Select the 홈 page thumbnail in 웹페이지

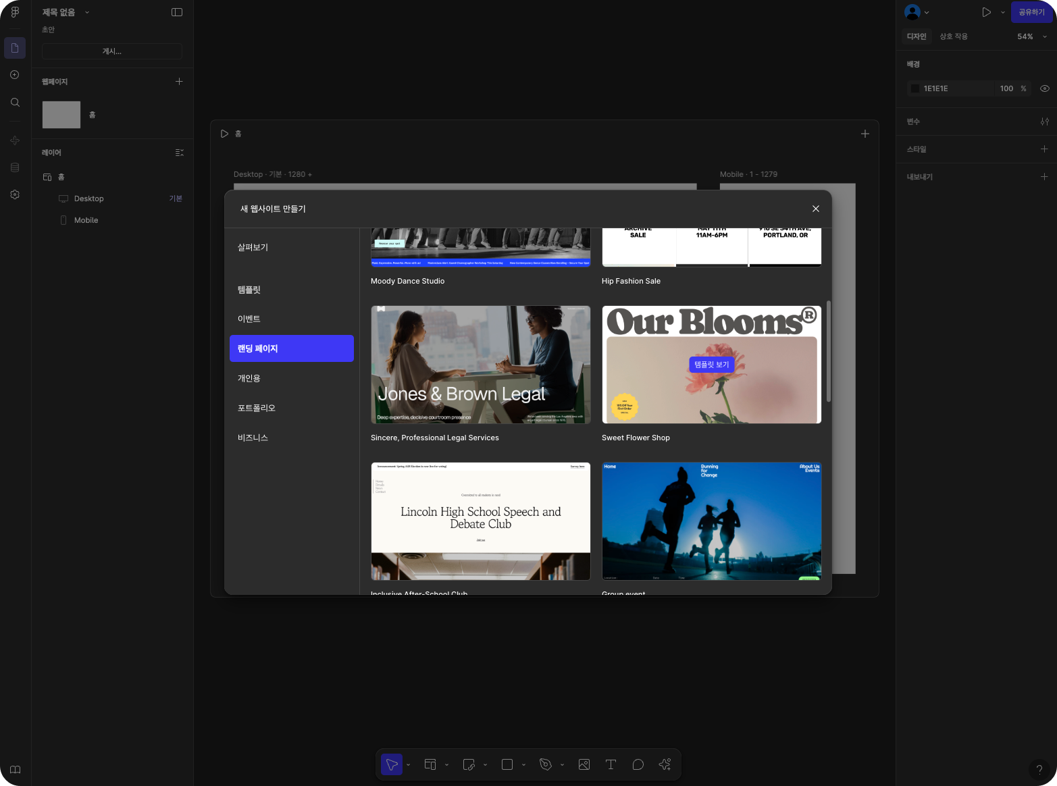tap(61, 115)
